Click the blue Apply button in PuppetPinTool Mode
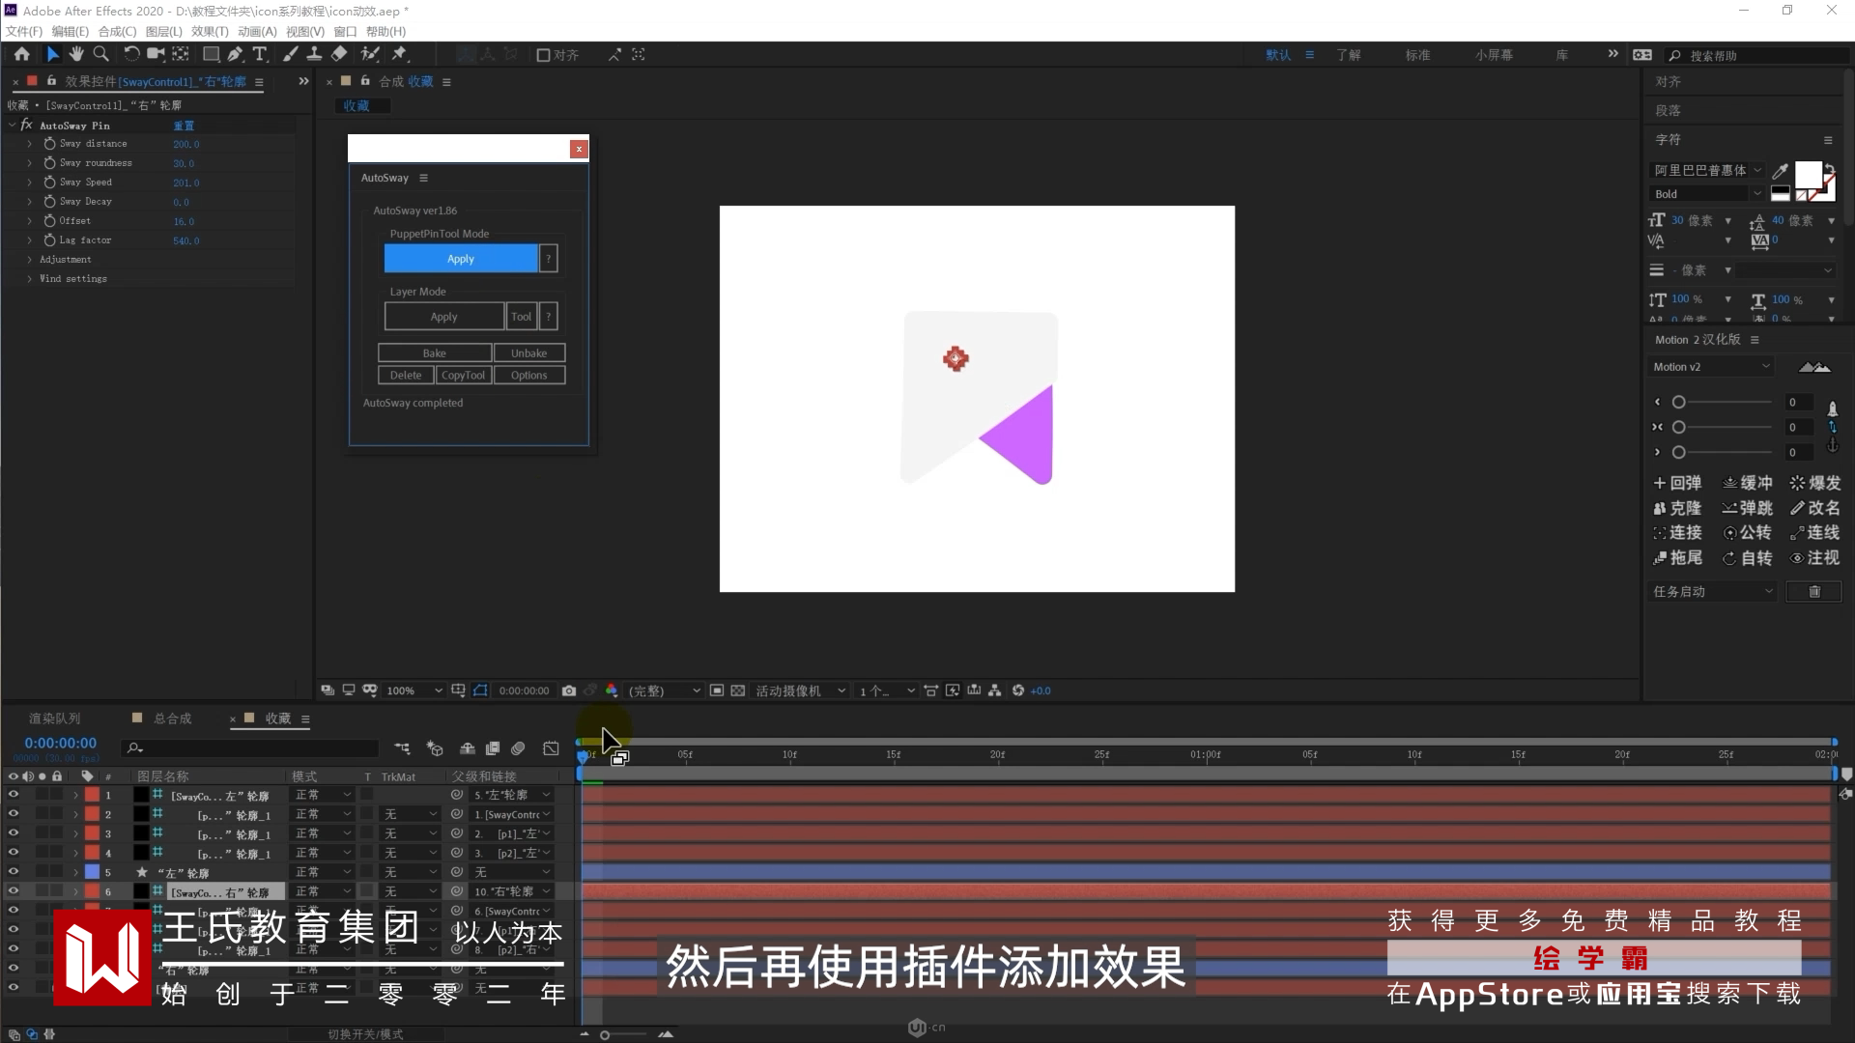Screen dimensions: 1855x1043 [x=460, y=259]
